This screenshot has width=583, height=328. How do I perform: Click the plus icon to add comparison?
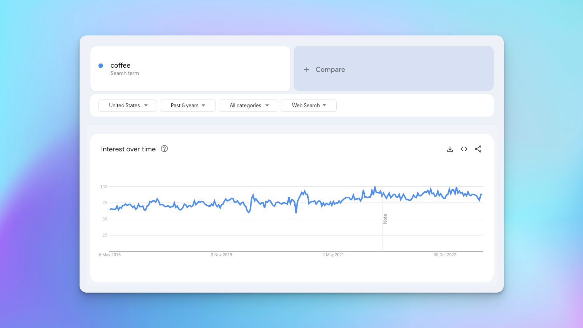[x=306, y=69]
